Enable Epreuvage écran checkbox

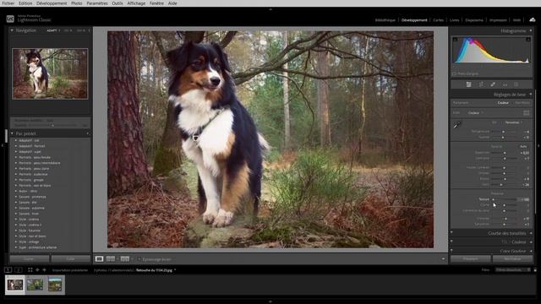coord(139,259)
